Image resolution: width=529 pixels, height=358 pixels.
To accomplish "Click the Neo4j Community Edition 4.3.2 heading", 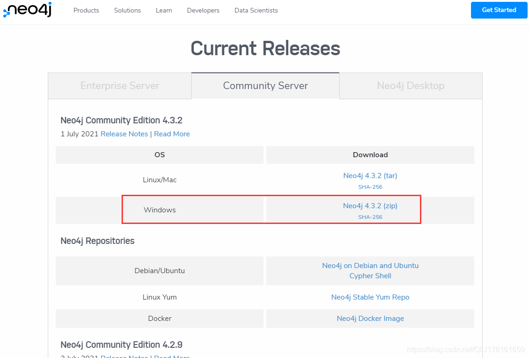I will (x=122, y=121).
